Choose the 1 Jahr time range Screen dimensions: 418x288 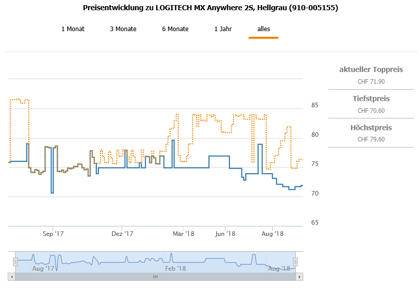click(x=223, y=29)
